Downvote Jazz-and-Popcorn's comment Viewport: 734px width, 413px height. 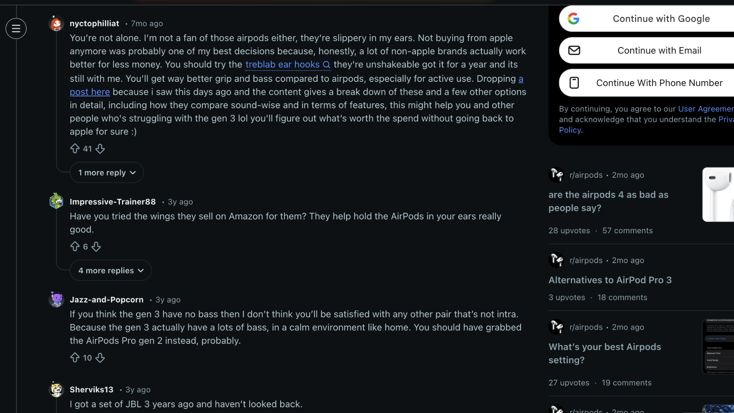(x=100, y=358)
